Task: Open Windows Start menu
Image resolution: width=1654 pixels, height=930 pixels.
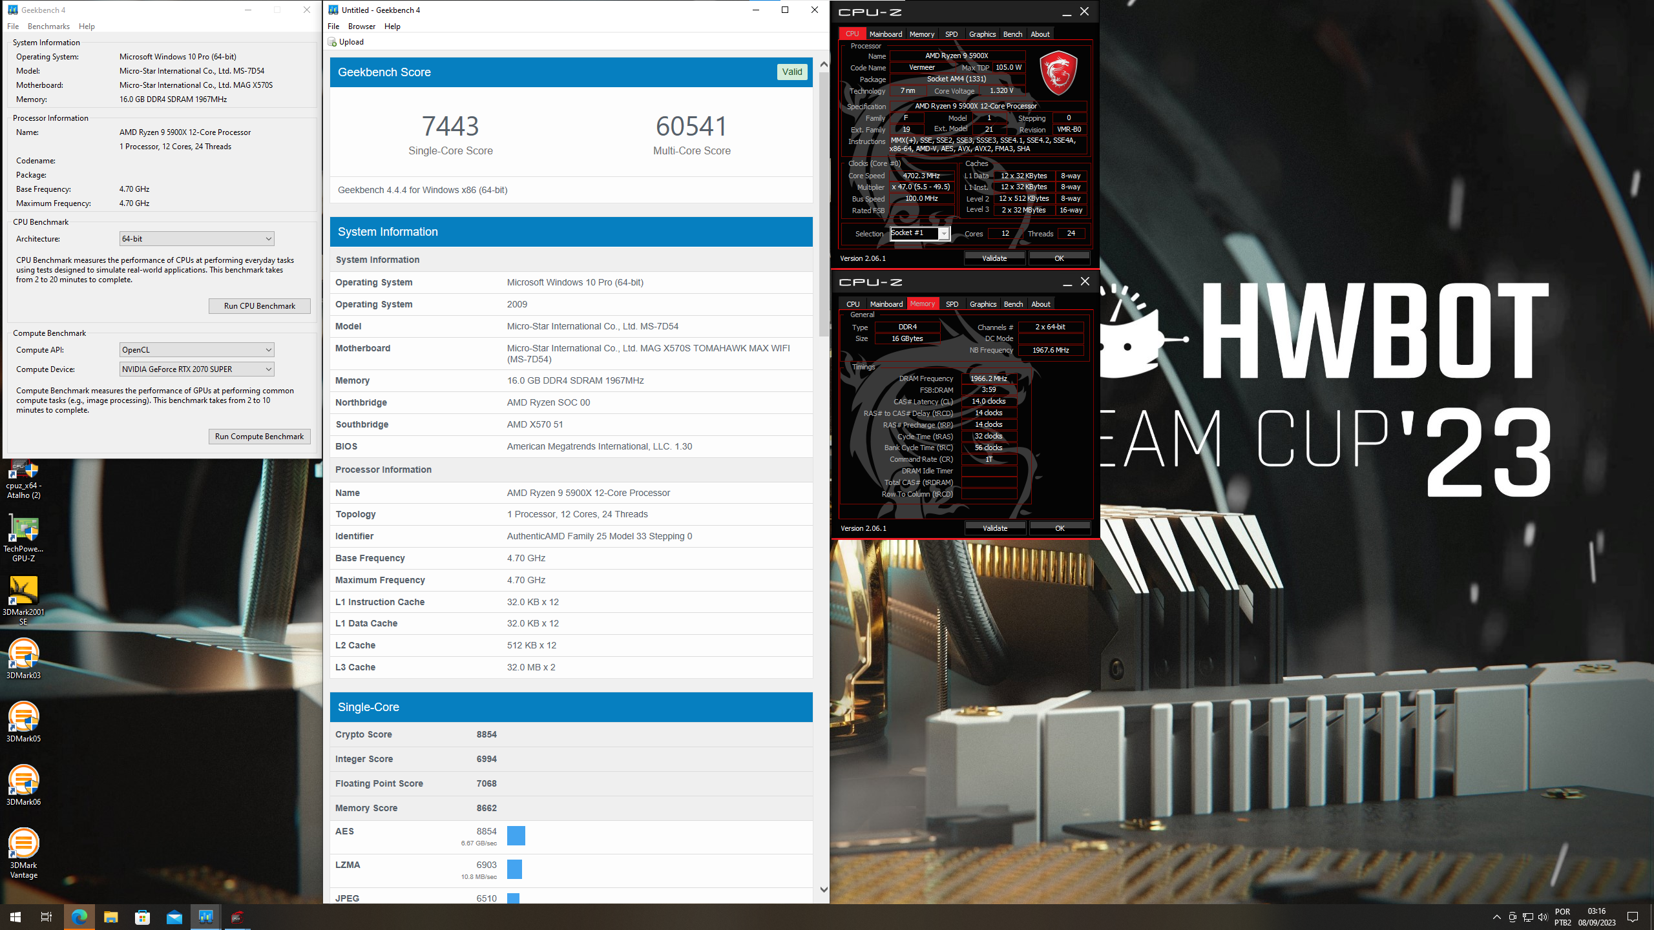Action: tap(16, 917)
